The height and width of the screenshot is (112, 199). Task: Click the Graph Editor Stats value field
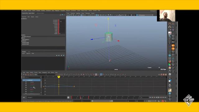[x=42, y=75]
